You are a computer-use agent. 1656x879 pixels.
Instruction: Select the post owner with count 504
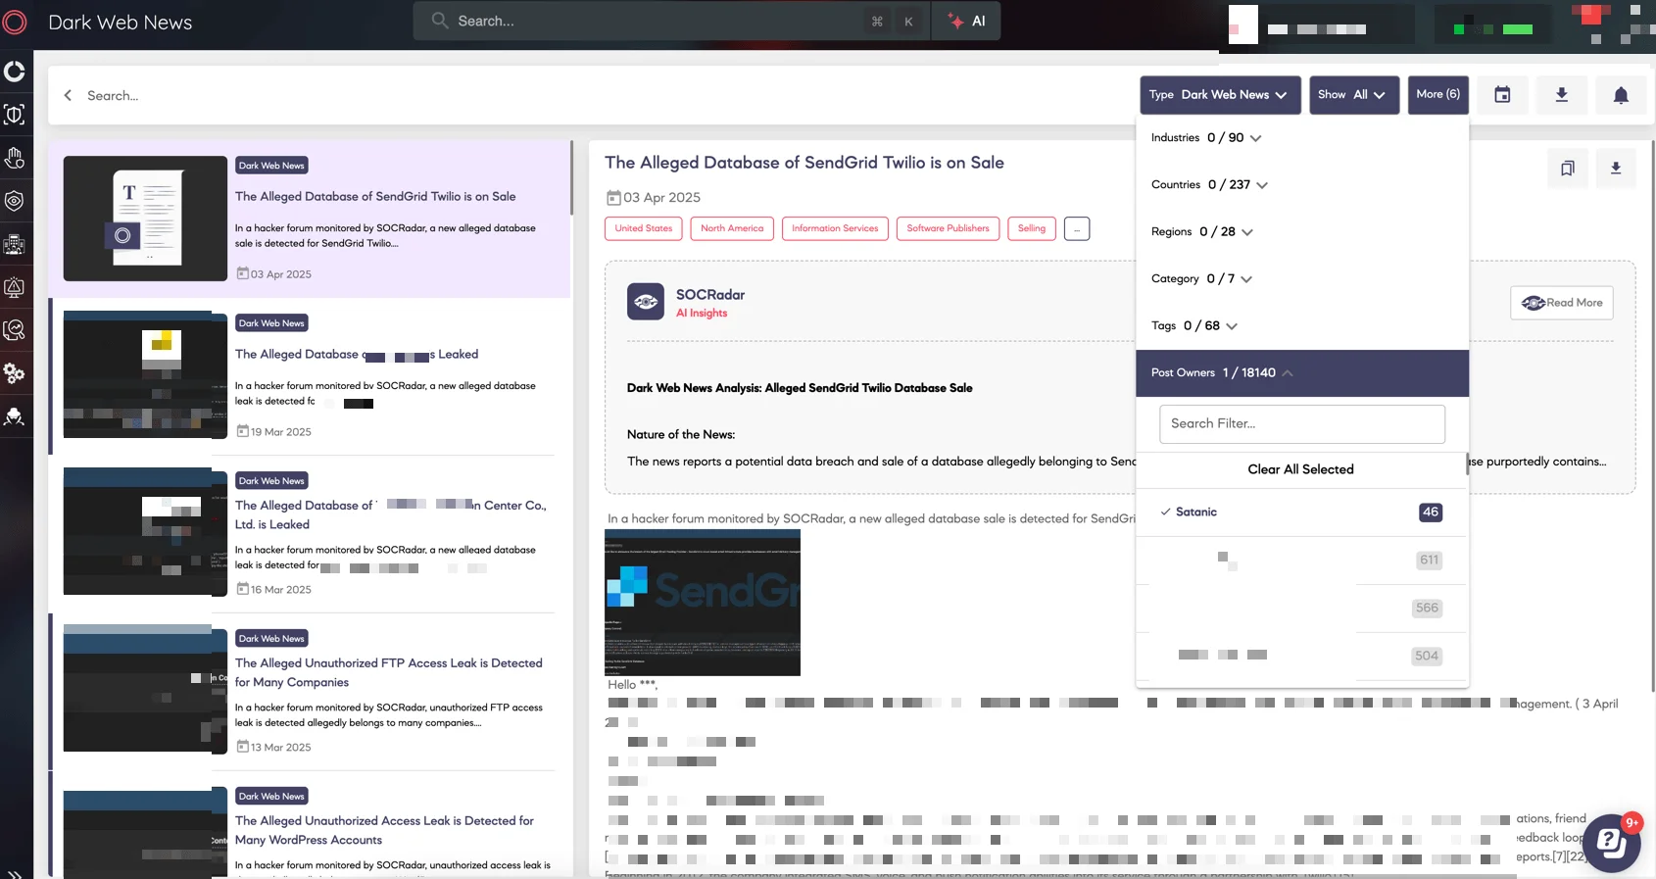coord(1301,656)
